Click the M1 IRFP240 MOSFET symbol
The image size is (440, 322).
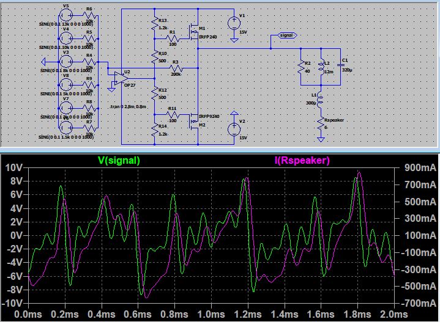[x=194, y=32]
